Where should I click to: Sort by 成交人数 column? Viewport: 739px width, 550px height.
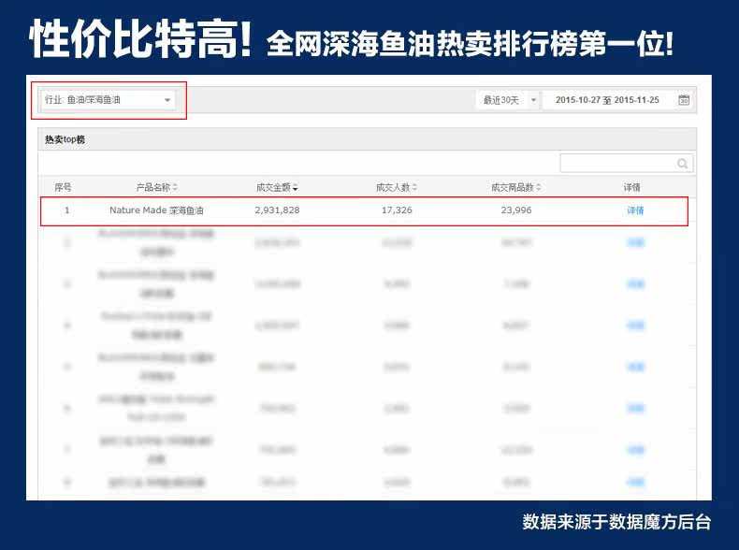(397, 188)
